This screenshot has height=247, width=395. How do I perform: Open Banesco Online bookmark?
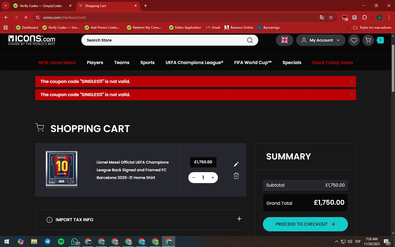[239, 28]
